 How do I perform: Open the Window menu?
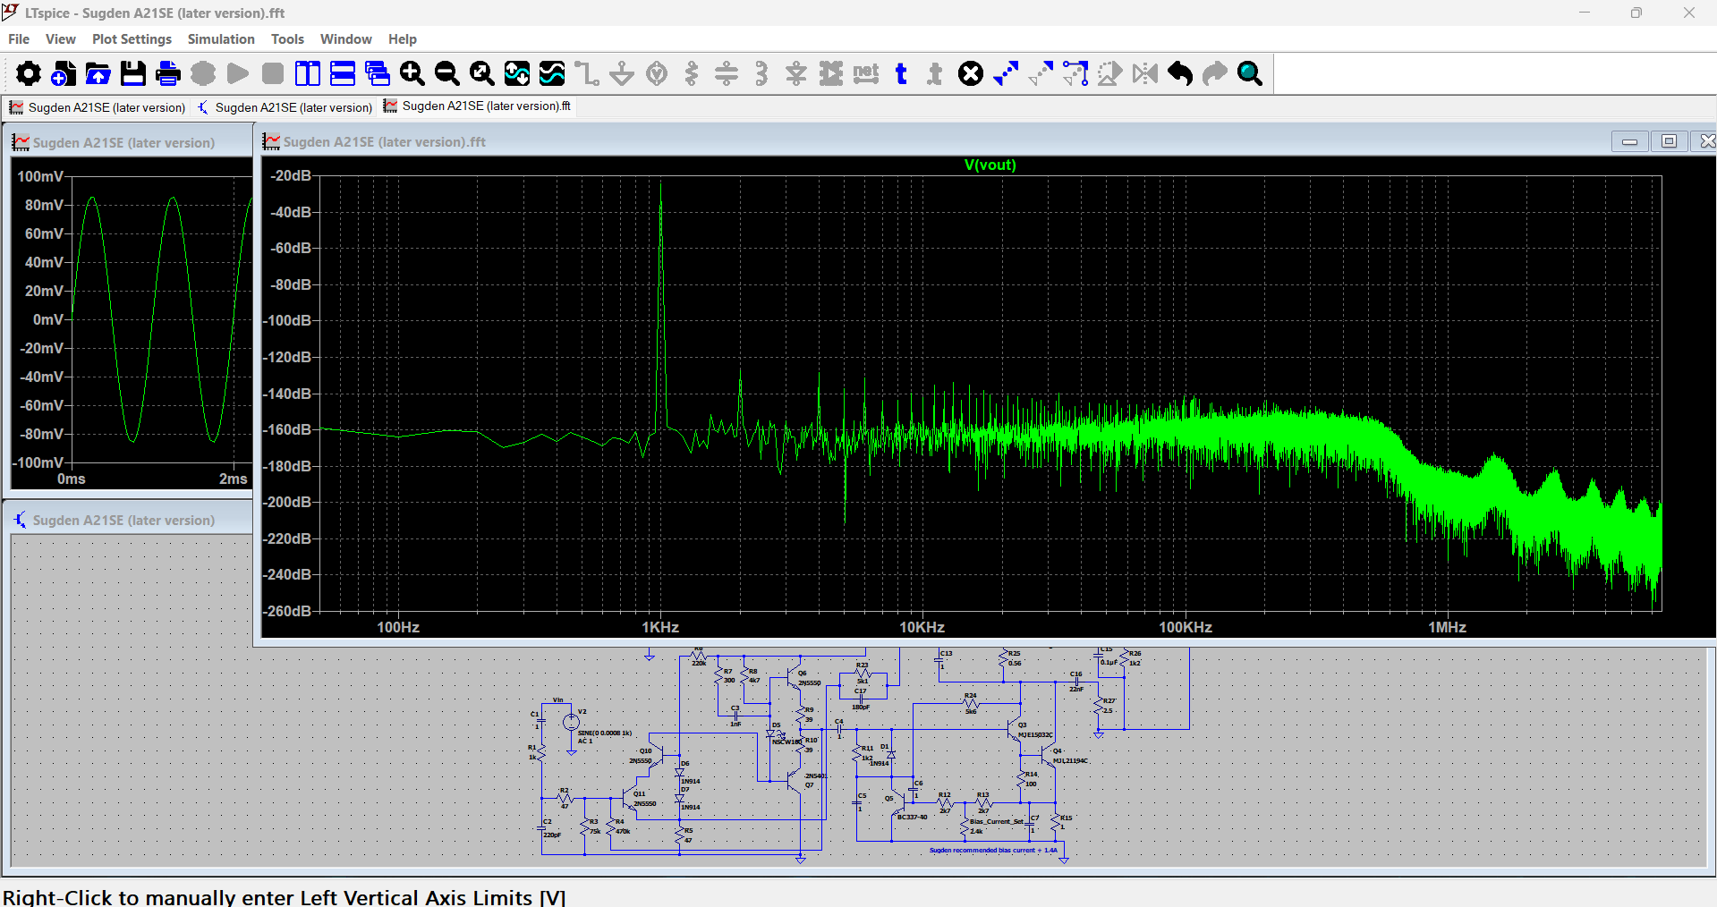(x=345, y=39)
